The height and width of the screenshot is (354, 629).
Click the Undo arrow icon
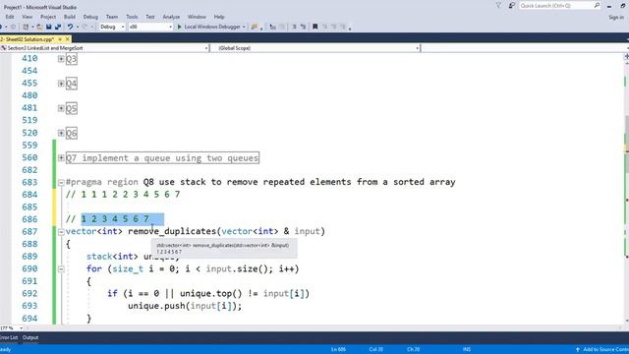click(x=70, y=27)
